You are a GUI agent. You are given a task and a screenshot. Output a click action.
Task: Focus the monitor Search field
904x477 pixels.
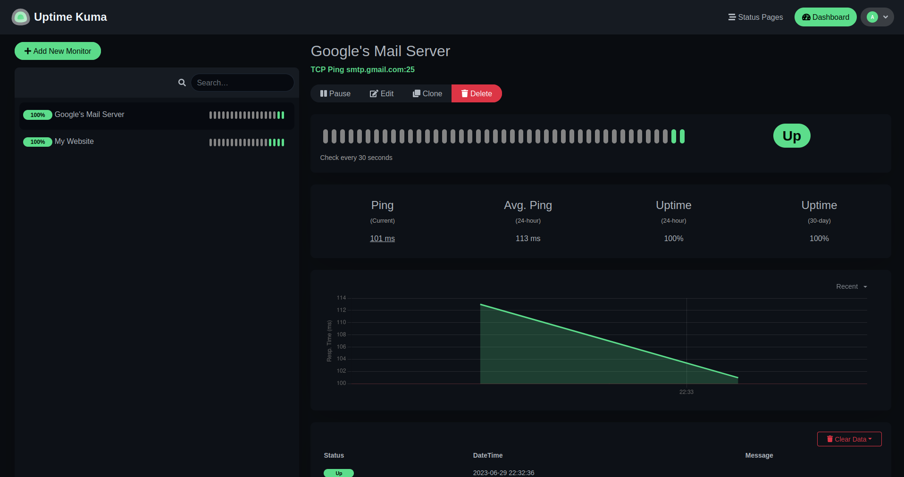click(x=243, y=83)
